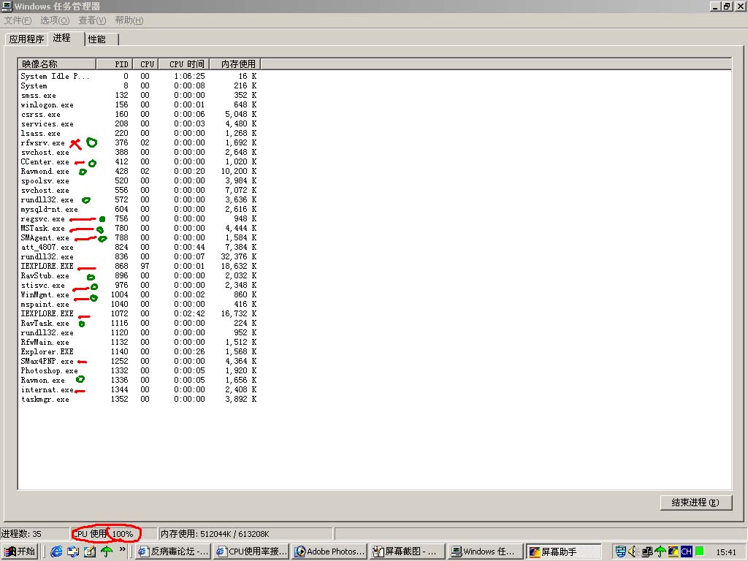Select svchost.exe with PID 556

(139, 191)
